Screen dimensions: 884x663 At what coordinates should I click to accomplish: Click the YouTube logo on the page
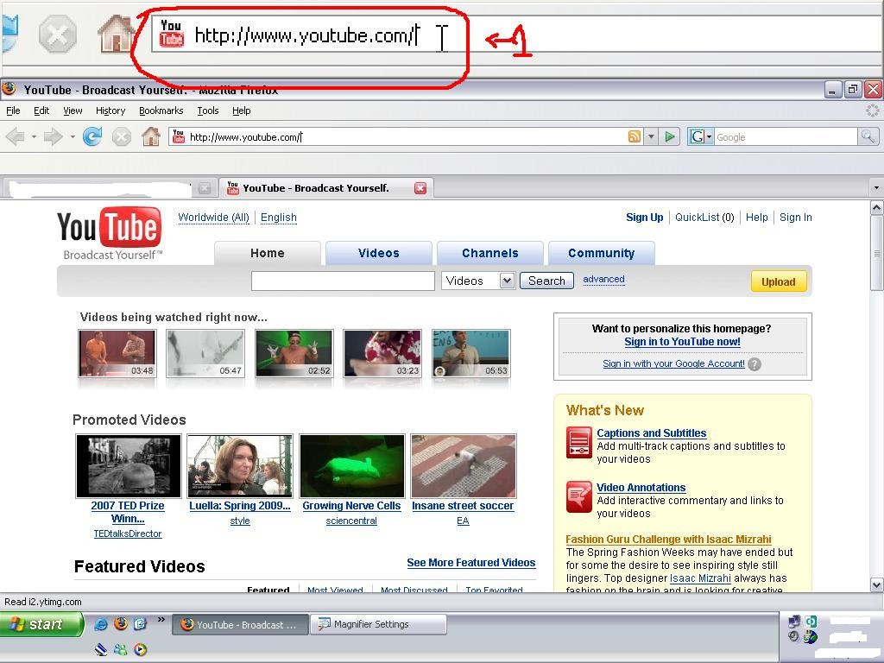pyautogui.click(x=110, y=233)
